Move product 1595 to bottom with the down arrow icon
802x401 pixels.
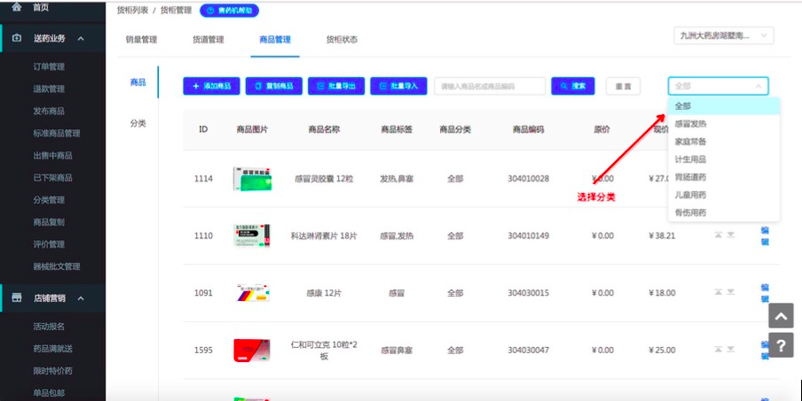[x=731, y=349]
